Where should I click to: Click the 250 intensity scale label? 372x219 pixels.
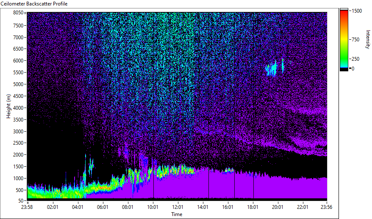355,59
